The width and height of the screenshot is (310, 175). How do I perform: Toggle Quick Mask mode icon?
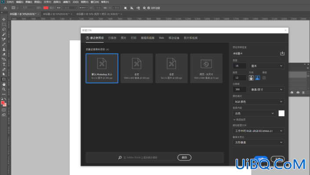pyautogui.click(x=4, y=110)
